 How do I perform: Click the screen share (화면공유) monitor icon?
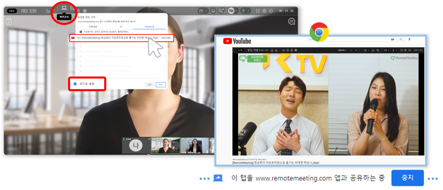[x=64, y=8]
